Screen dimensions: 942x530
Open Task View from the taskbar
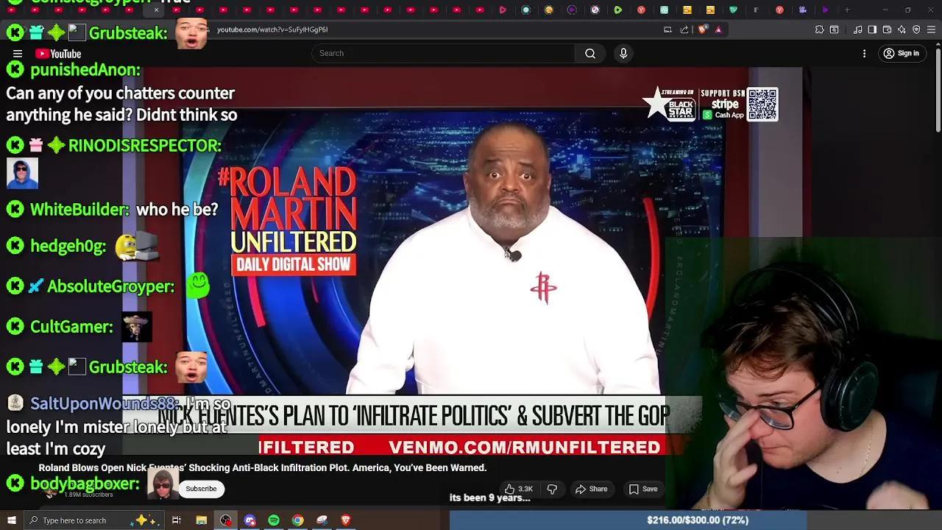pos(177,520)
